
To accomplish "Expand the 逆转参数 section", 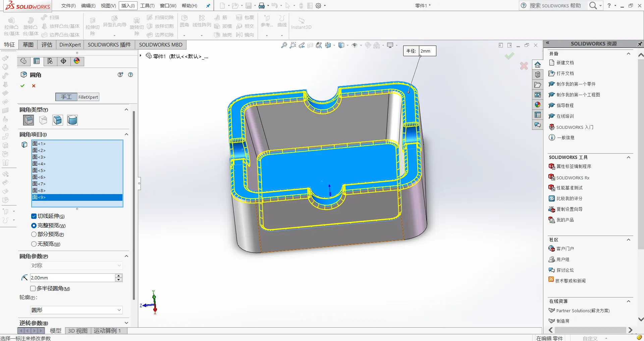I will point(126,323).
